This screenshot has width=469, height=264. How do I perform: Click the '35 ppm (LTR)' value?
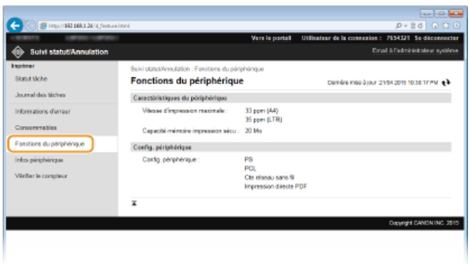(264, 120)
